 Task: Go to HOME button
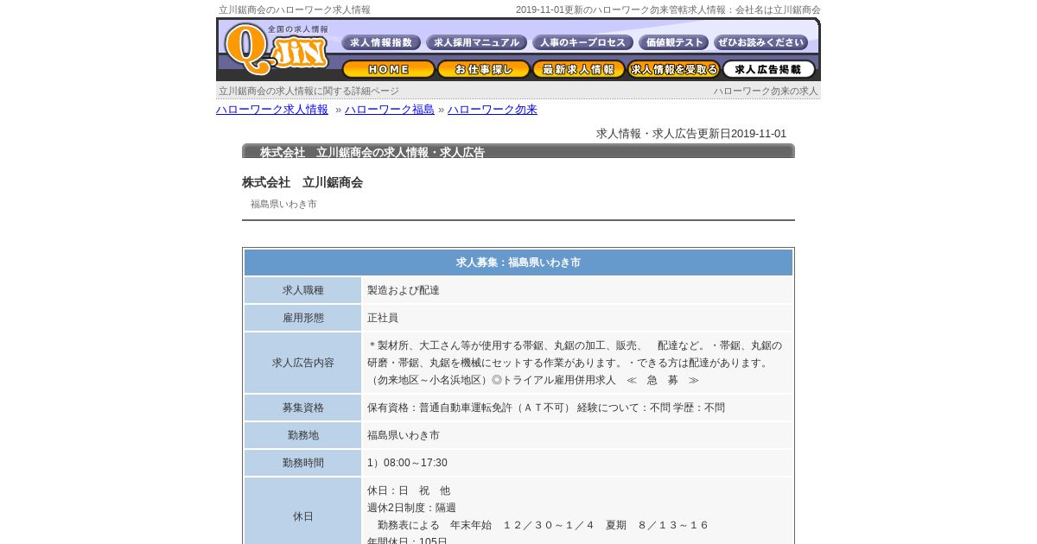[x=388, y=69]
